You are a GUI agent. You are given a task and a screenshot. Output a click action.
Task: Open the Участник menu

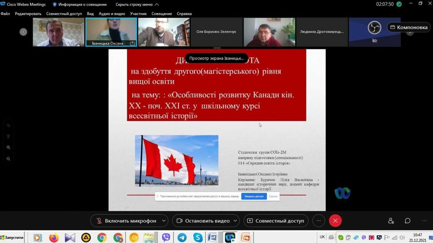[138, 13]
